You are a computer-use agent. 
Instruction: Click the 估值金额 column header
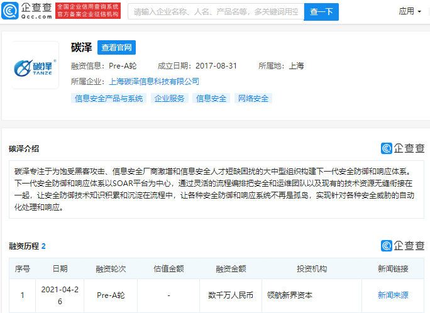tap(168, 269)
